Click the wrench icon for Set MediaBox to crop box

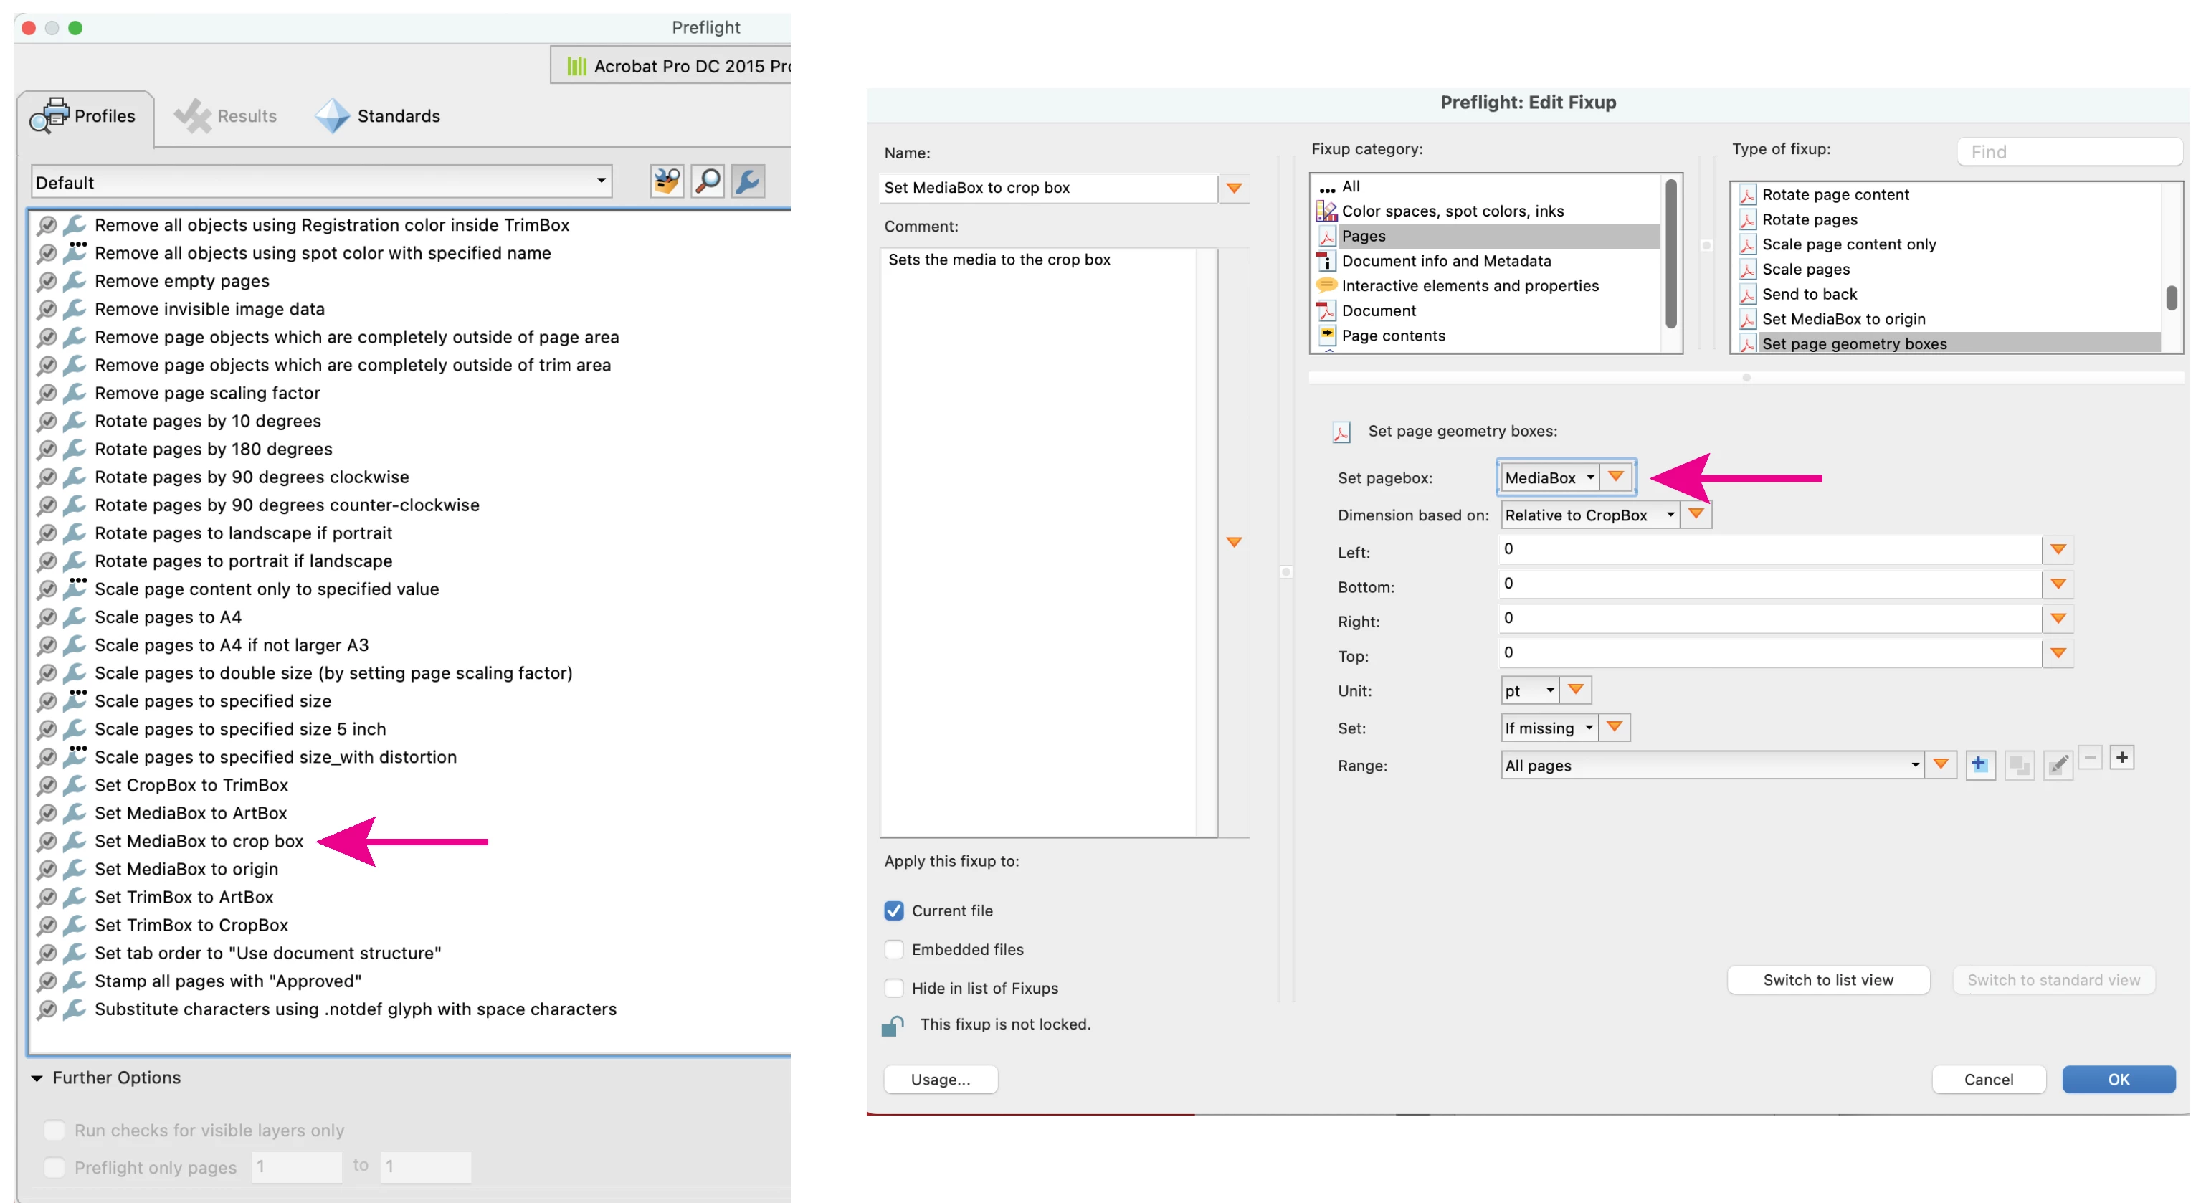[75, 841]
